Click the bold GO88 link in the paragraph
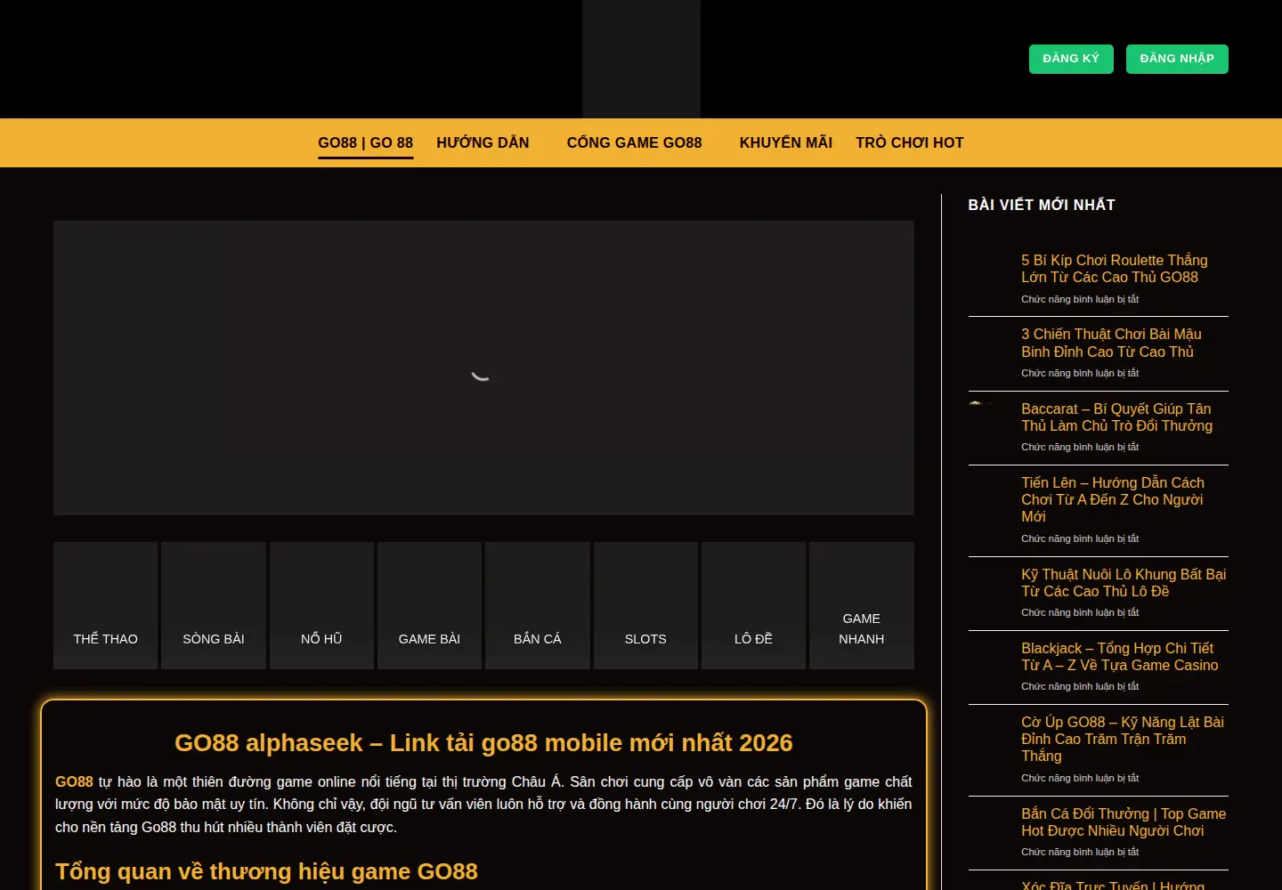 74,781
